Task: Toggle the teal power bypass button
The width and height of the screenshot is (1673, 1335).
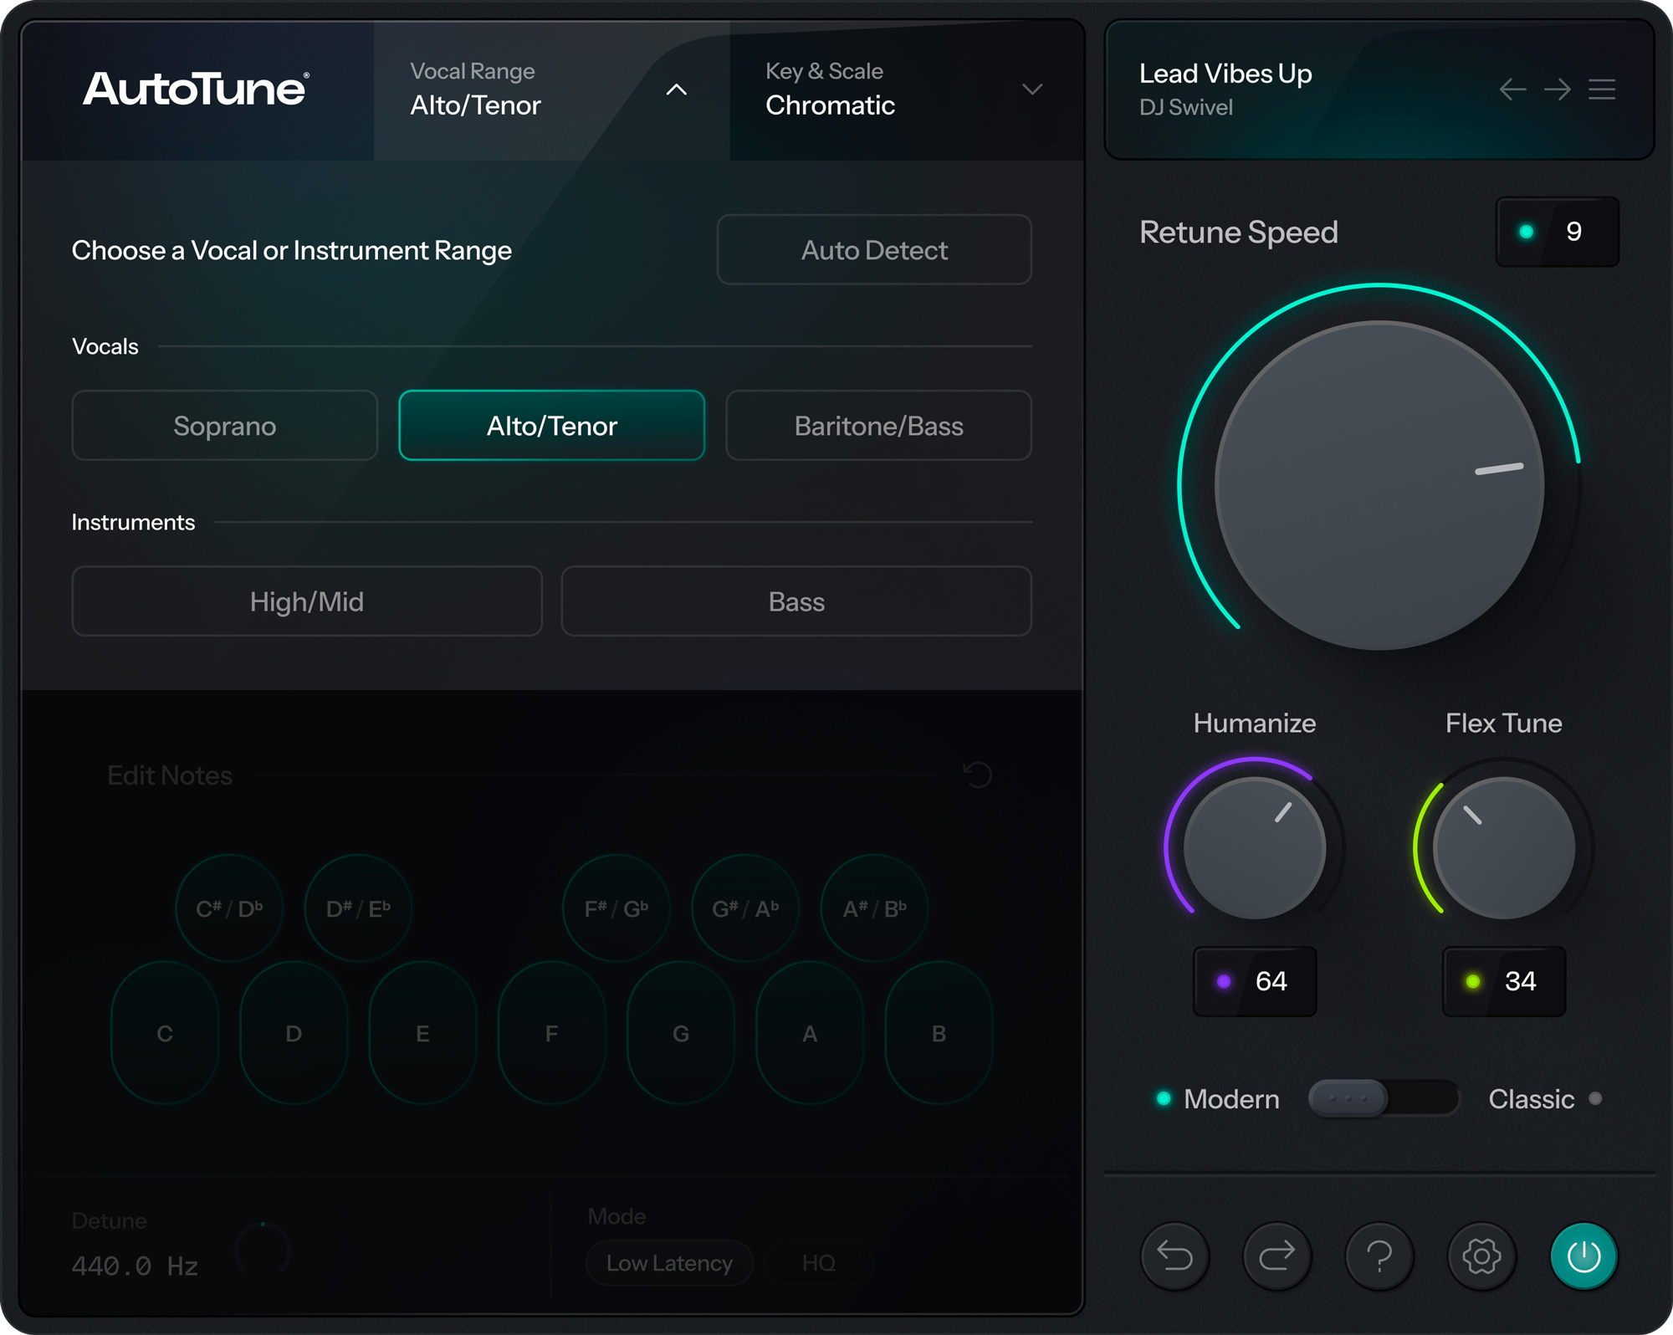Action: [1583, 1256]
